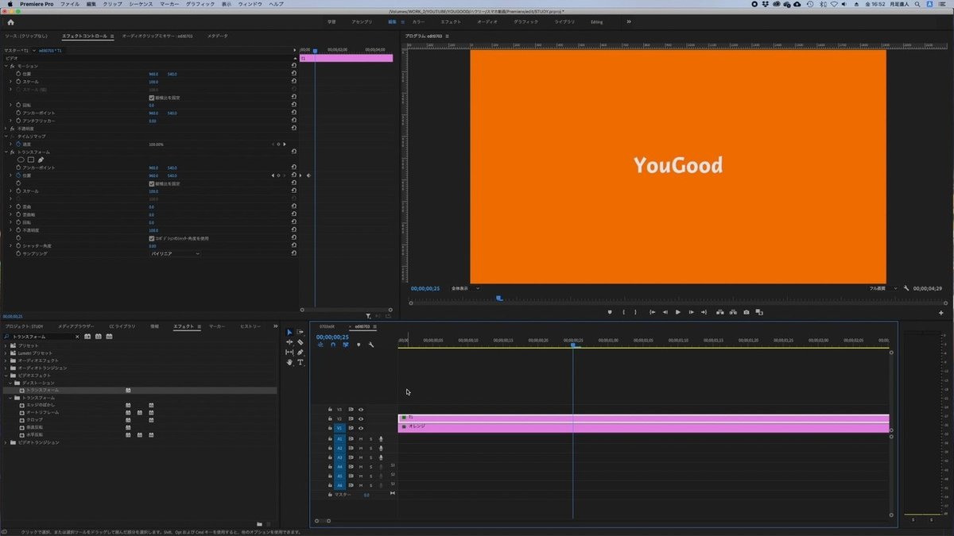Open ファイル menu
The height and width of the screenshot is (536, 954).
69,4
